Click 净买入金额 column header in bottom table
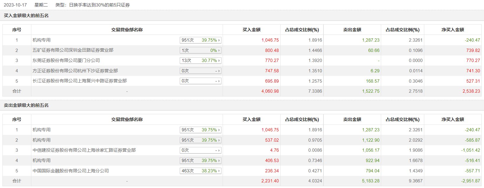This screenshot has width=484, height=188. pyautogui.click(x=452, y=120)
